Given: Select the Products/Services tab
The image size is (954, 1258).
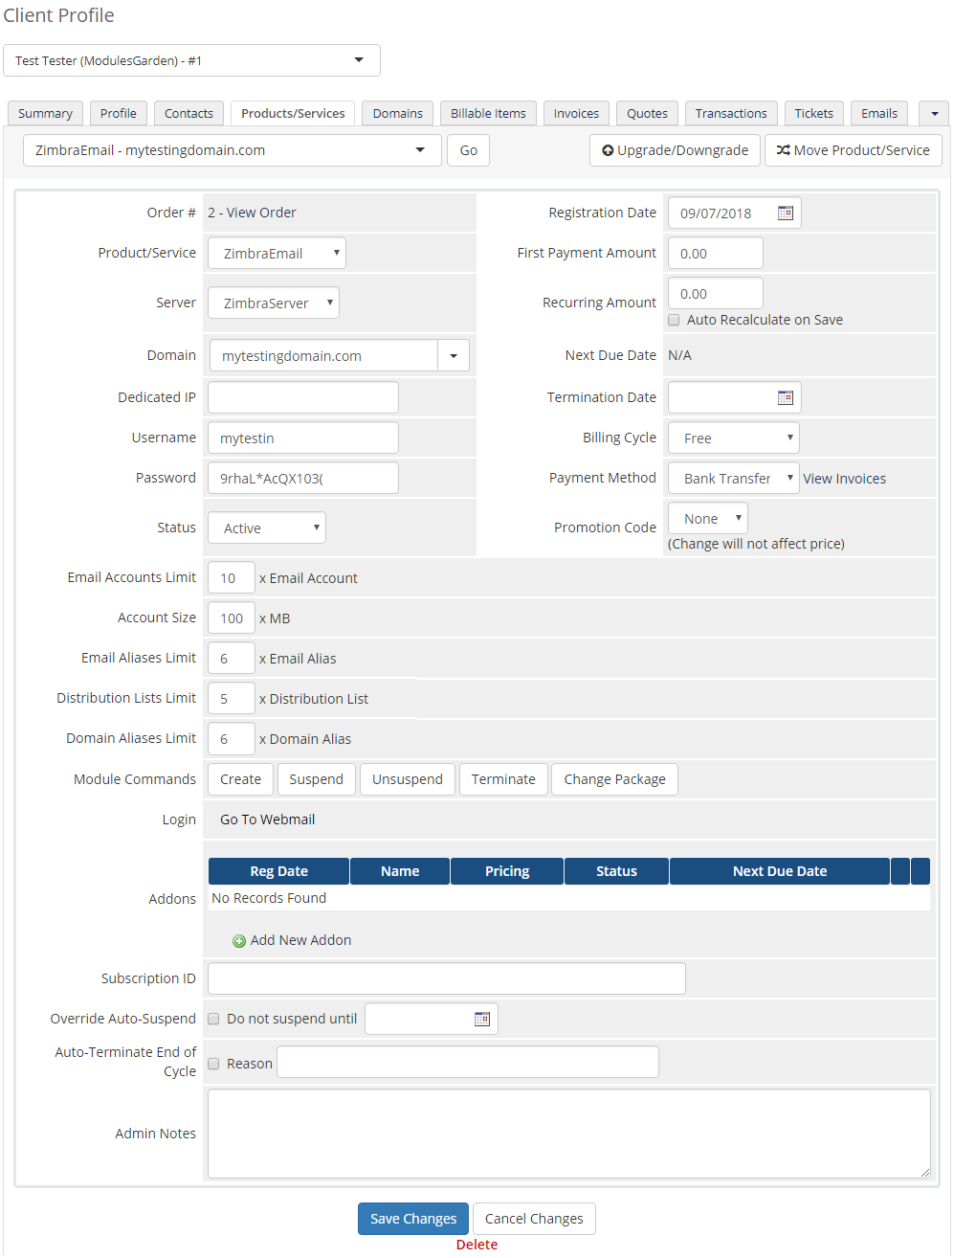Looking at the screenshot, I should click(x=293, y=113).
